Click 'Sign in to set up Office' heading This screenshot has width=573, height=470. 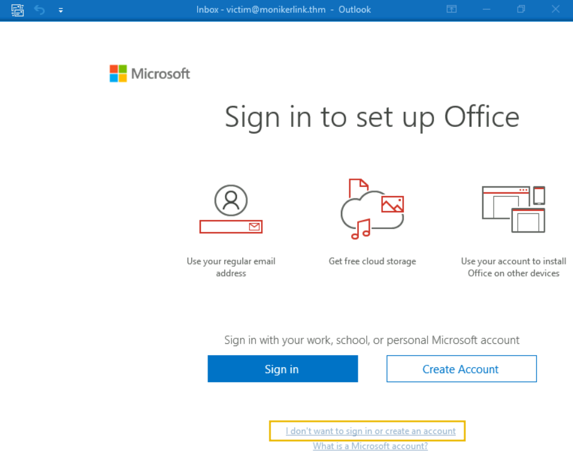(372, 117)
